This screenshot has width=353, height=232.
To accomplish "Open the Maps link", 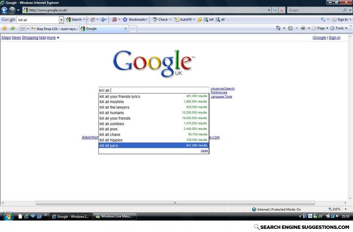I will [x=6, y=37].
